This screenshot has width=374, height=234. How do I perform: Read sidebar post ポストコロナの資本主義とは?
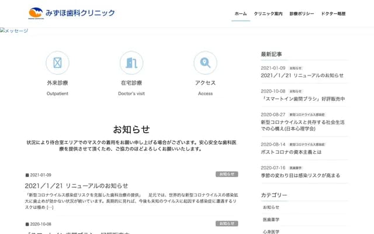click(291, 152)
